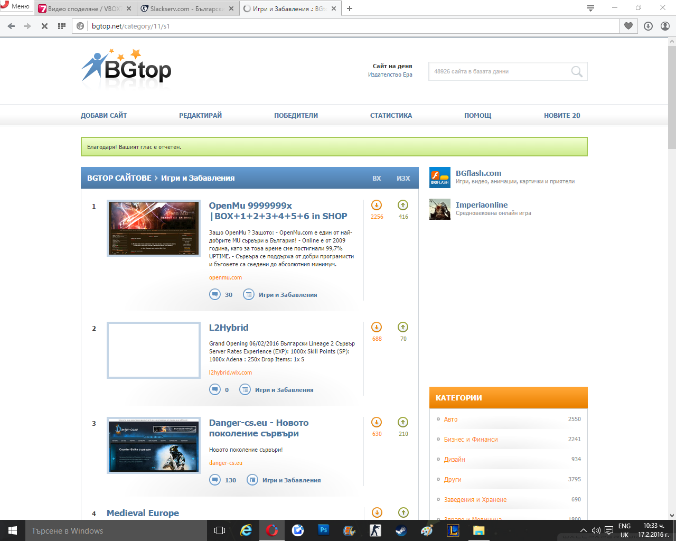
Task: Click the incoming arrow icon for L2Hybrid
Action: pyautogui.click(x=377, y=327)
